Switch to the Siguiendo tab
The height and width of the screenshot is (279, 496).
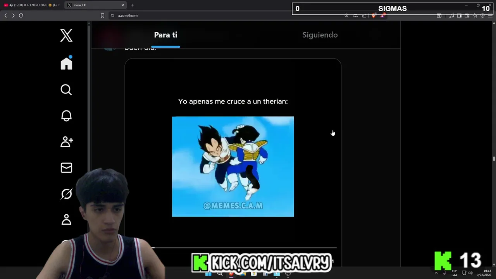click(x=320, y=35)
